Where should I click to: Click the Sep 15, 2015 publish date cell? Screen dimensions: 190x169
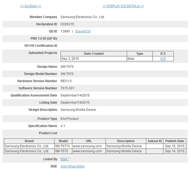(x=175, y=146)
